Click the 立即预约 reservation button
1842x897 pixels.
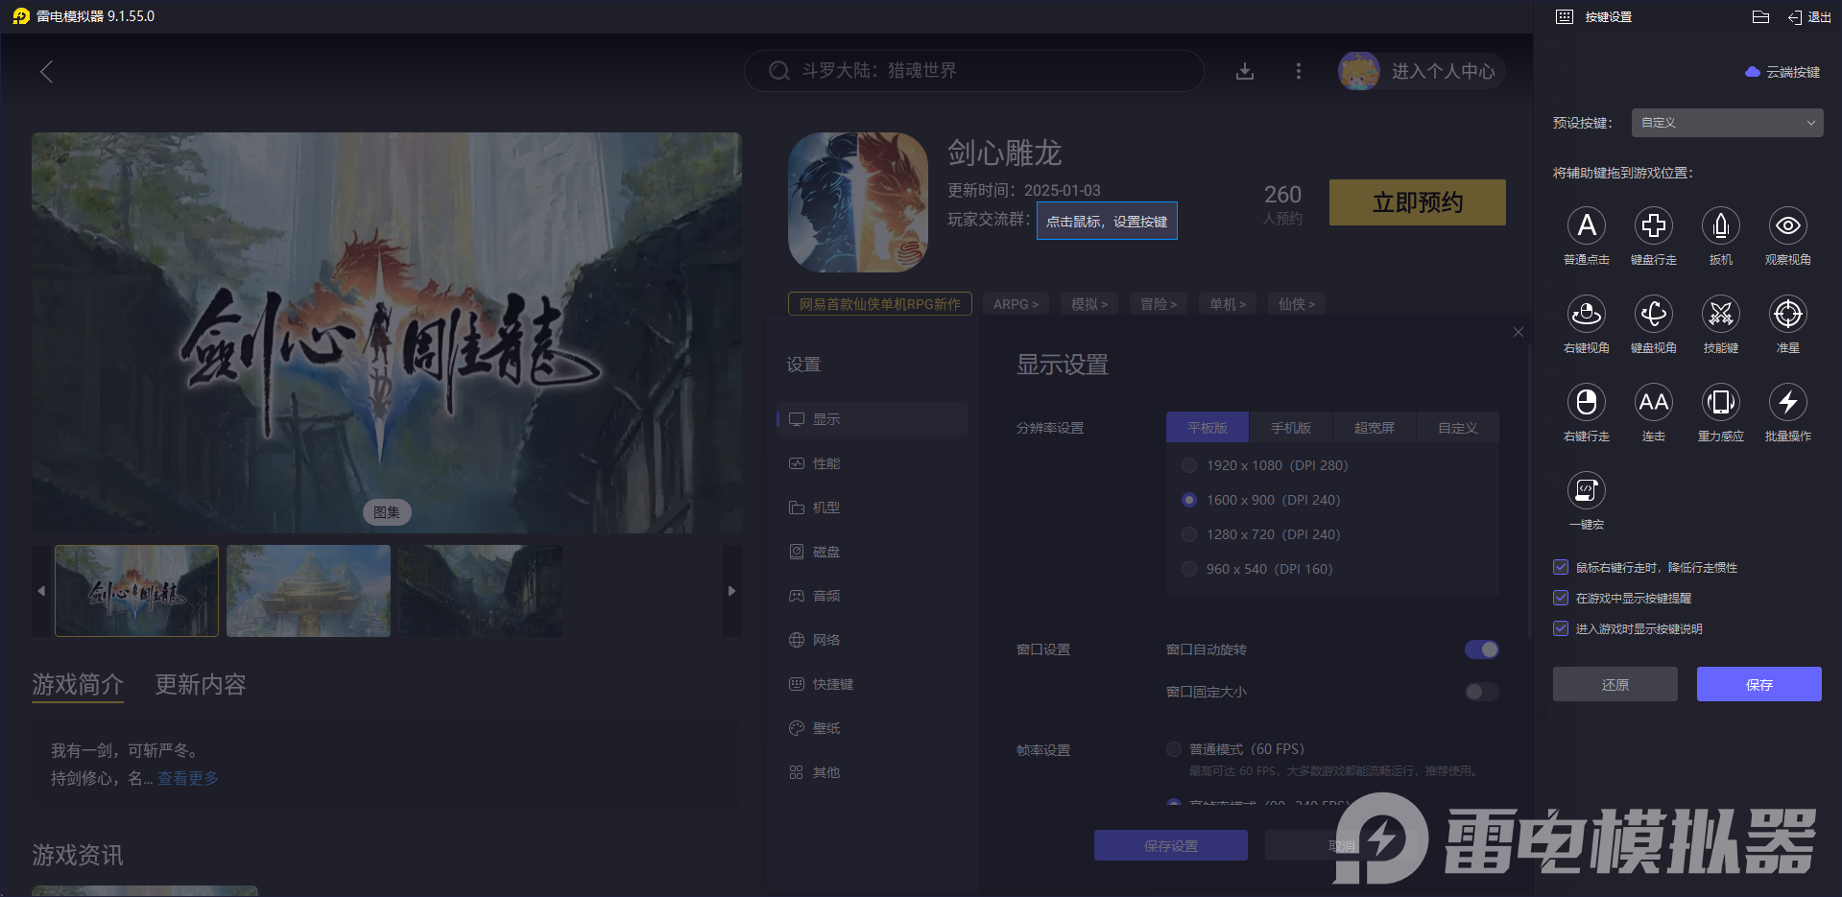pyautogui.click(x=1417, y=202)
